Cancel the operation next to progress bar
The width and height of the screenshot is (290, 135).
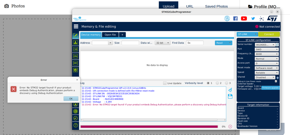coord(230,127)
